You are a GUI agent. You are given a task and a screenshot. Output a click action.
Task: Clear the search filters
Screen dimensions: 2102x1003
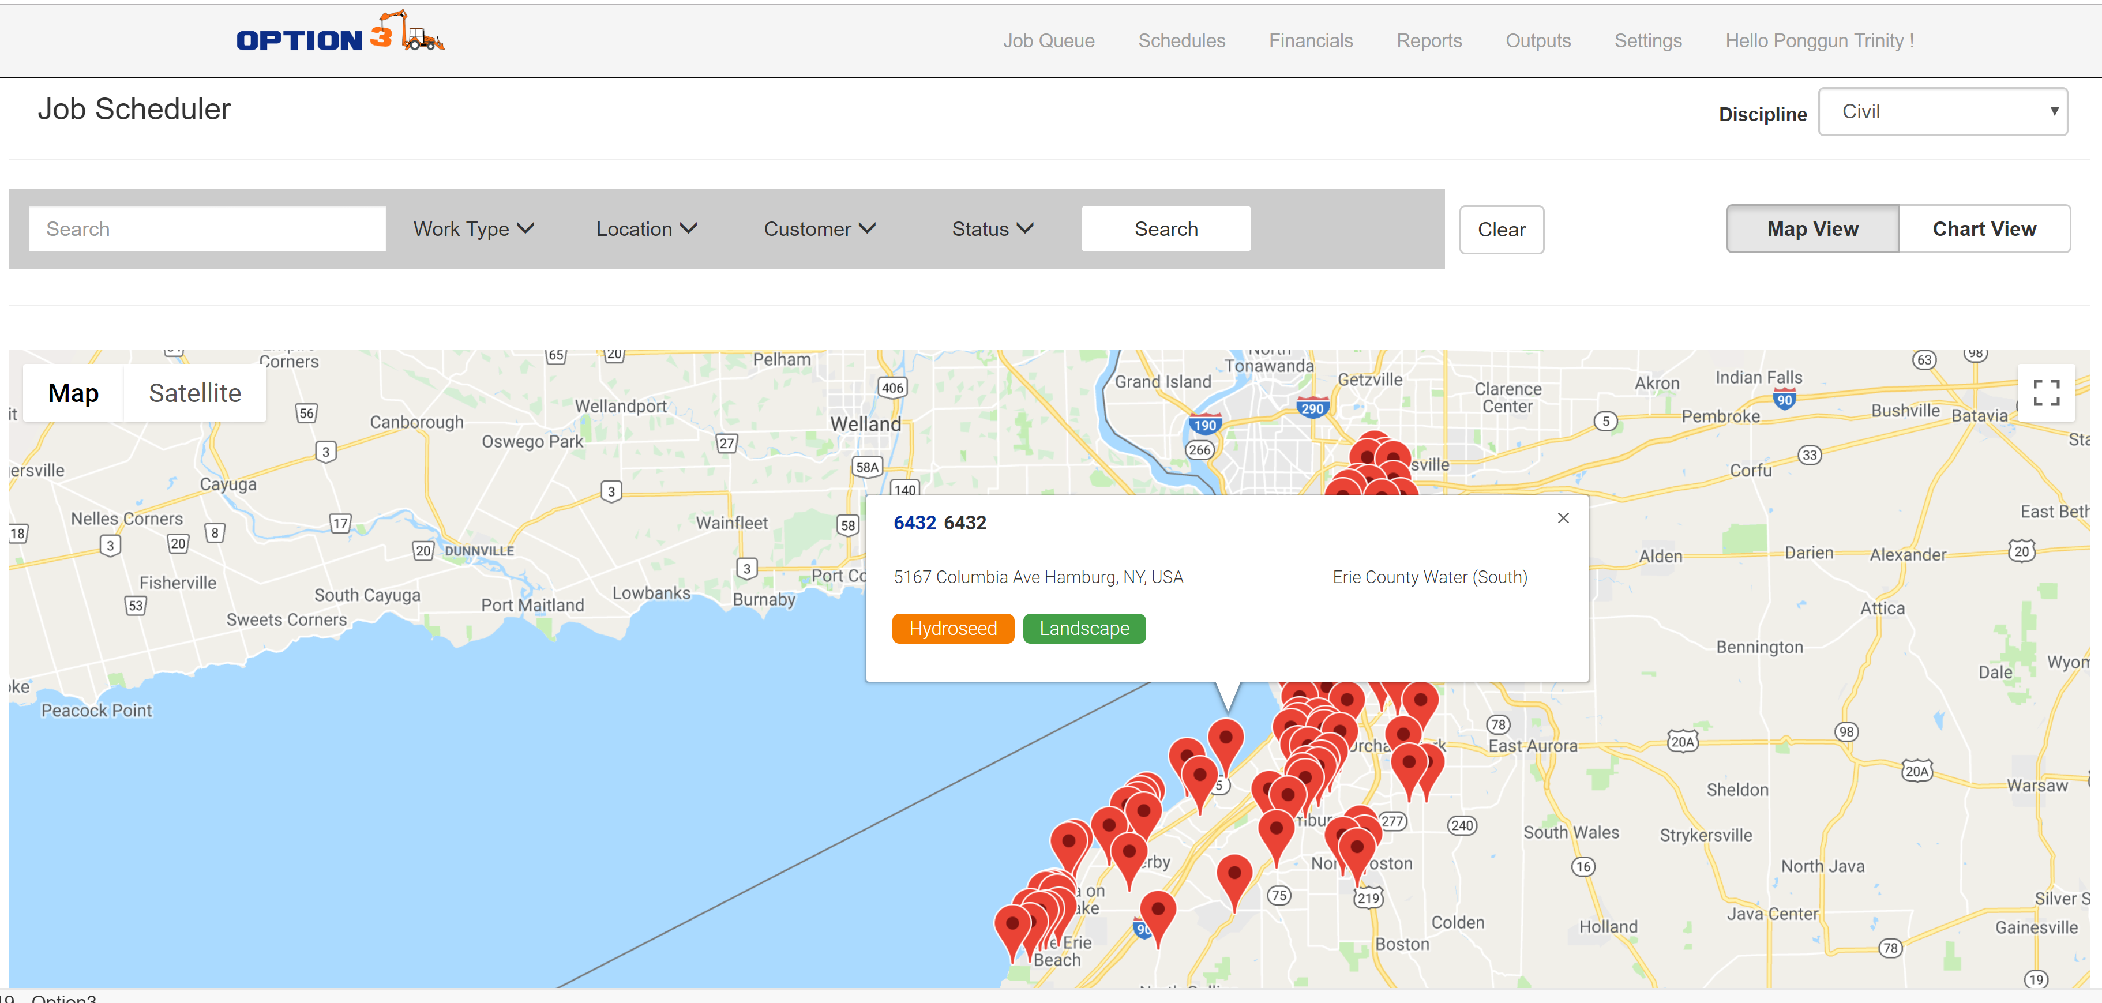1500,230
